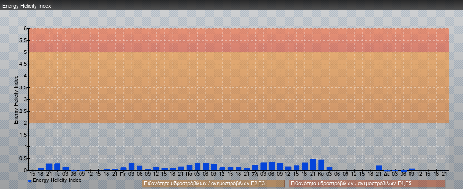Click the 6 value on y-axis
The width and height of the screenshot is (463, 189).
(x=25, y=29)
